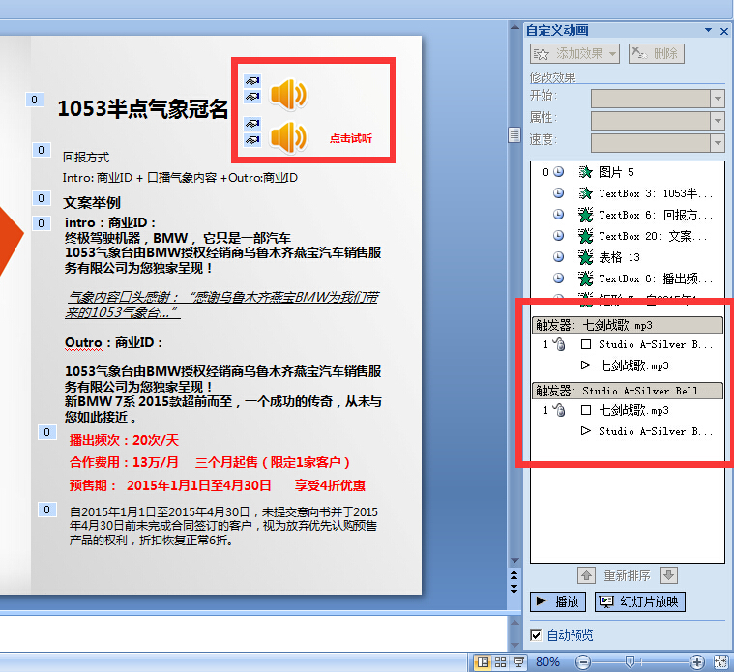Select 七剑战歌.mp3 stop entry under Studio trigger
Screen dimensions: 734x672
point(628,410)
